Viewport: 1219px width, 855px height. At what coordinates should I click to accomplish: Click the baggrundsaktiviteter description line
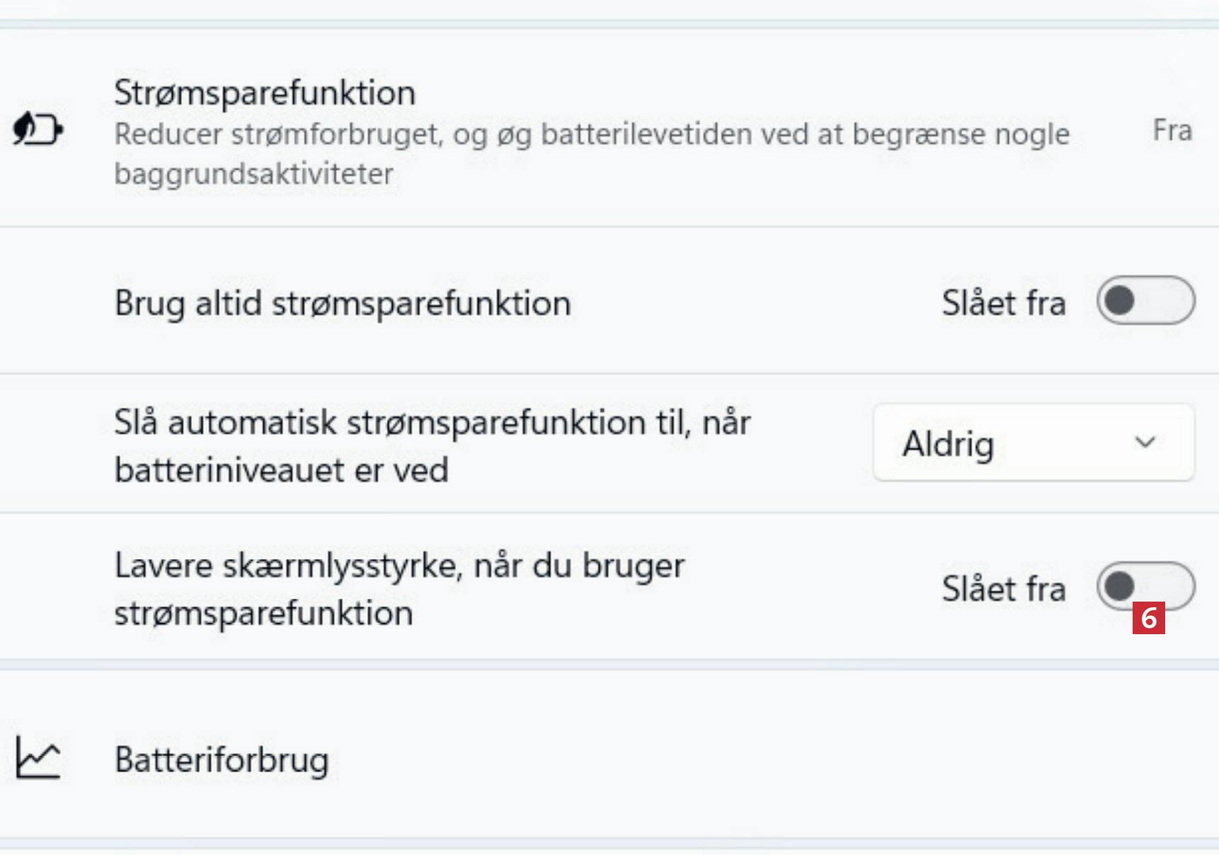coord(253,174)
